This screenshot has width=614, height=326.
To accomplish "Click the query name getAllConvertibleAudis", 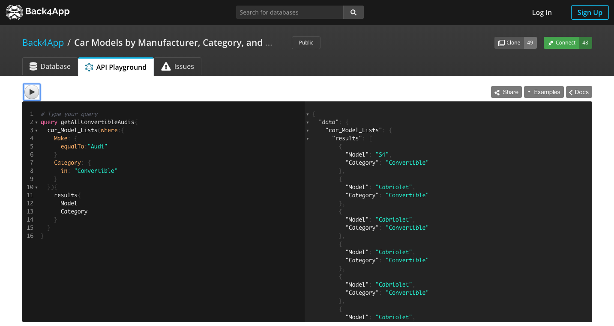I will [97, 122].
